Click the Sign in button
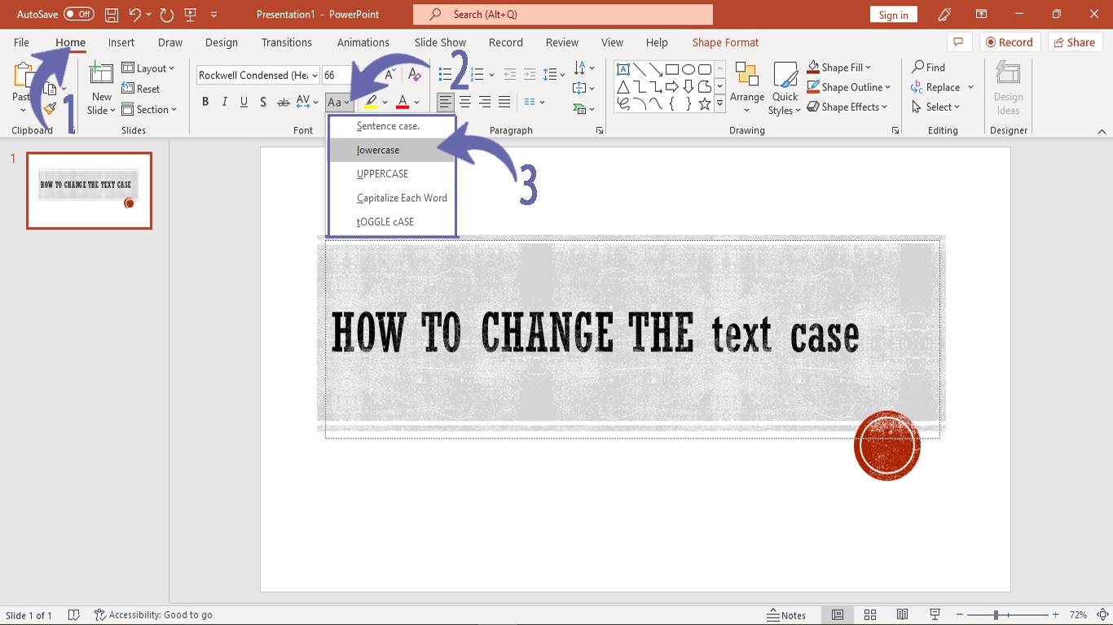The width and height of the screenshot is (1113, 625). (x=894, y=15)
